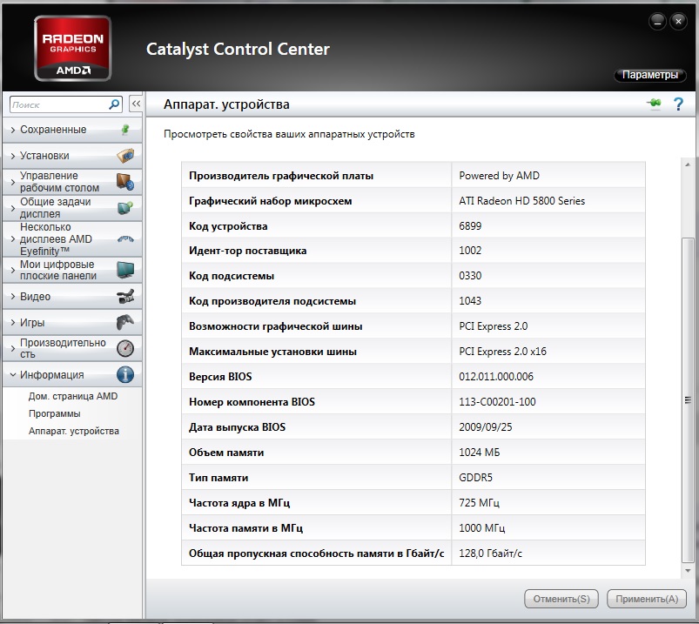Open Дом. страница AMD item
The height and width of the screenshot is (624, 699).
tap(72, 396)
